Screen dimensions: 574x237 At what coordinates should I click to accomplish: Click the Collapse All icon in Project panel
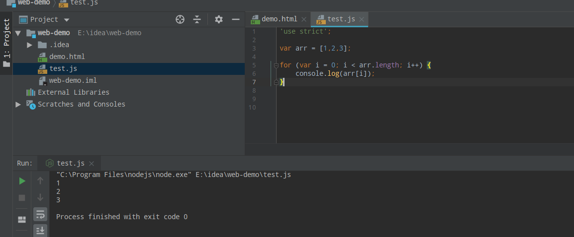point(197,19)
